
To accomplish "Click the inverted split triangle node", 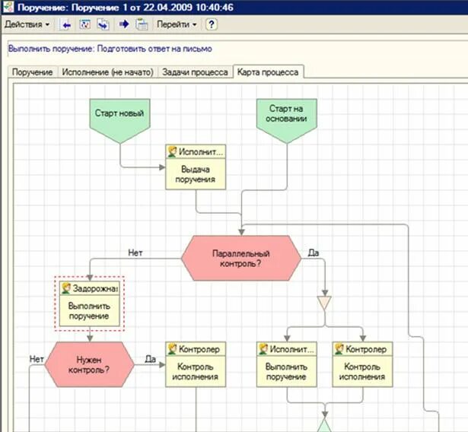I will coord(324,303).
